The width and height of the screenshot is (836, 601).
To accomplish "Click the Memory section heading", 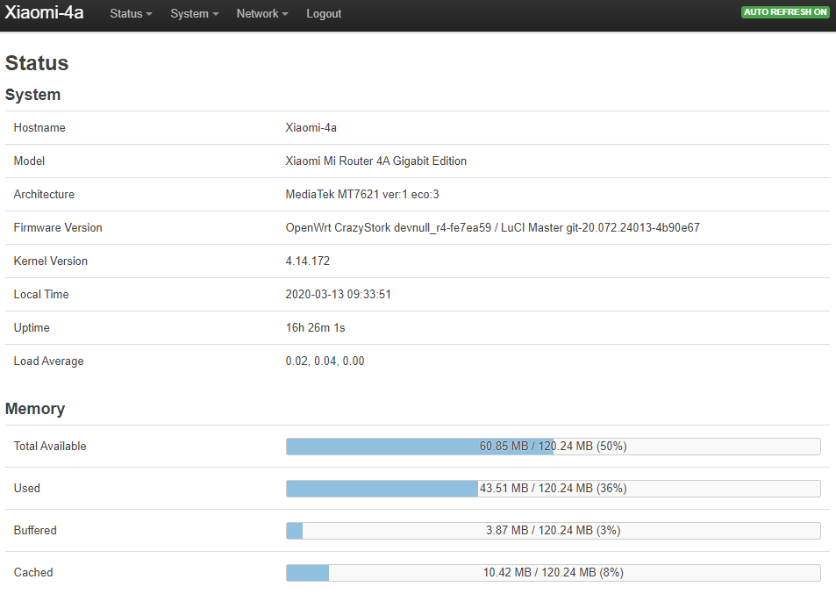I will tap(35, 409).
